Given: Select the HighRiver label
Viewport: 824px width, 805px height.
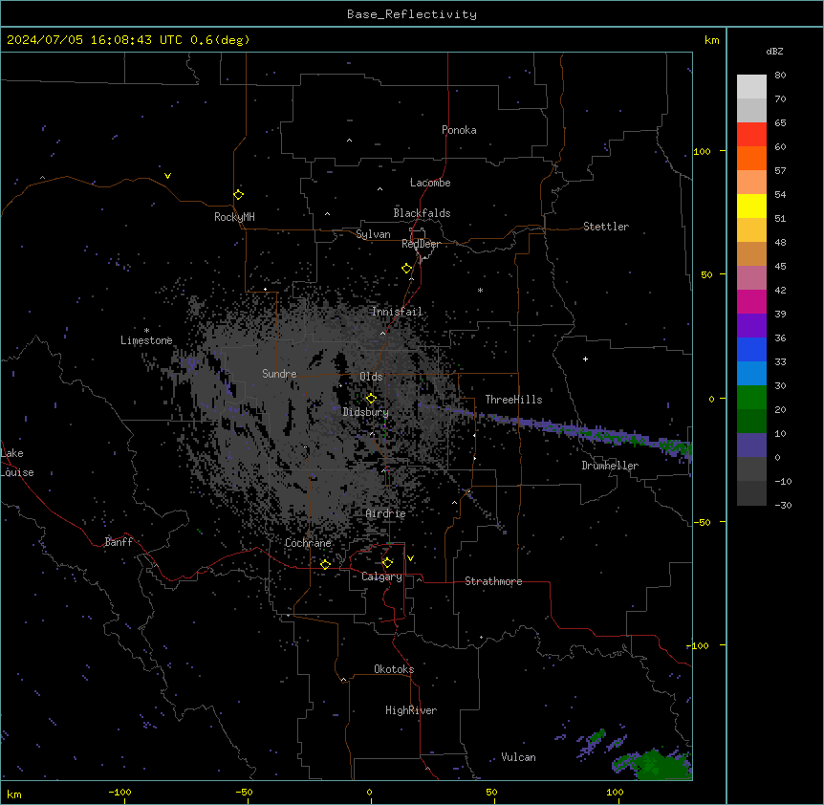Looking at the screenshot, I should coord(411,710).
